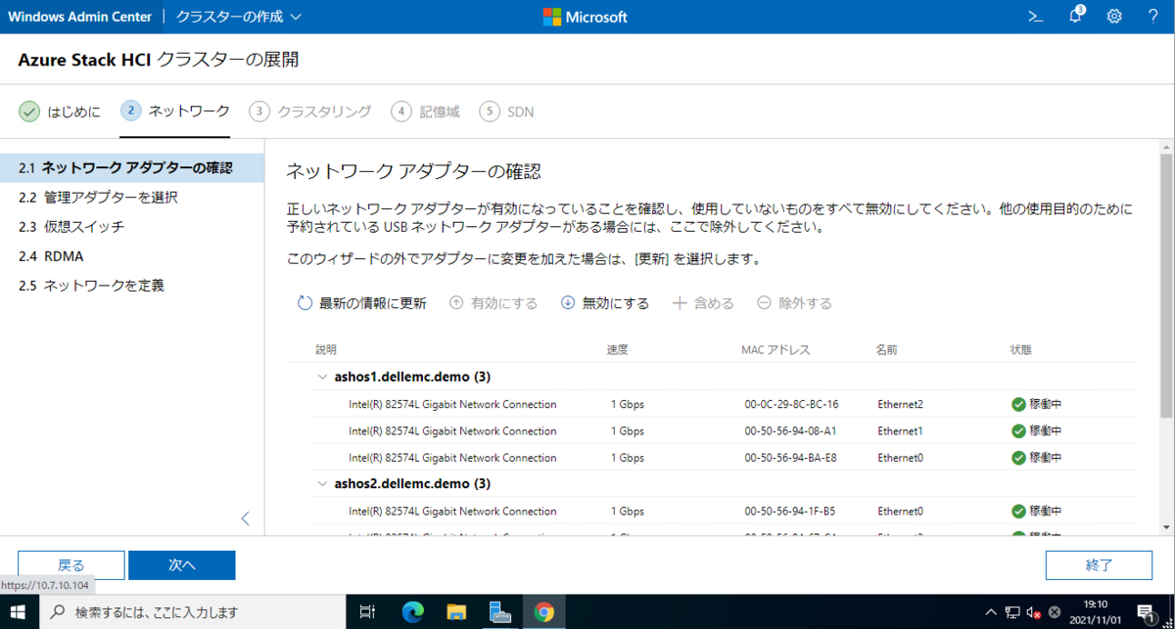Screen dimensions: 1175x629
Task: Click the Ethernet1 name cell
Action: (900, 430)
